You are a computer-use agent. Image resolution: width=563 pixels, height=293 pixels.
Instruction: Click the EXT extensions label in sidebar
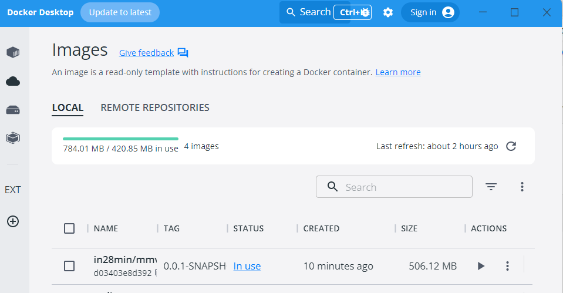pyautogui.click(x=13, y=190)
